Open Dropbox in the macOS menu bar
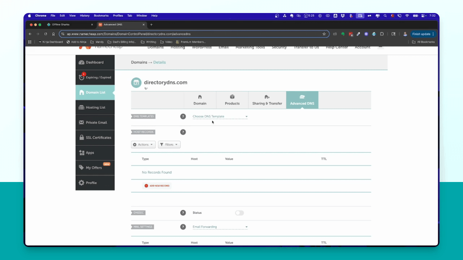The height and width of the screenshot is (260, 463). 342,16
